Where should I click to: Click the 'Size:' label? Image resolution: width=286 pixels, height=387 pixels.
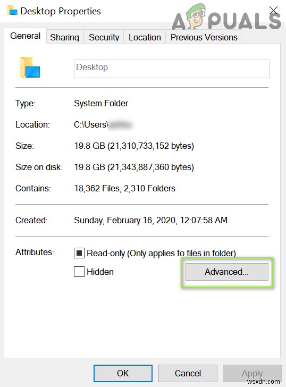pyautogui.click(x=24, y=146)
